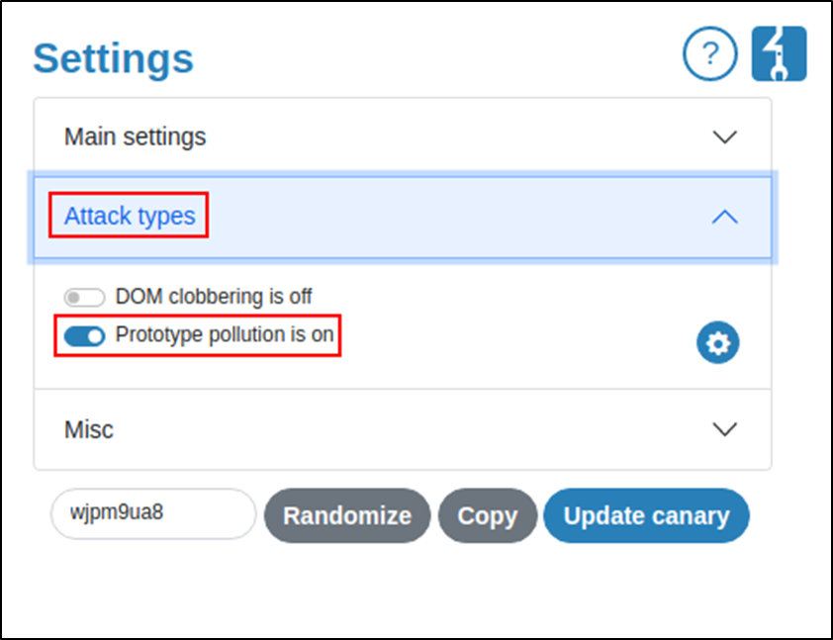
Task: Expand Misc section using its chevron
Action: pyautogui.click(x=725, y=429)
